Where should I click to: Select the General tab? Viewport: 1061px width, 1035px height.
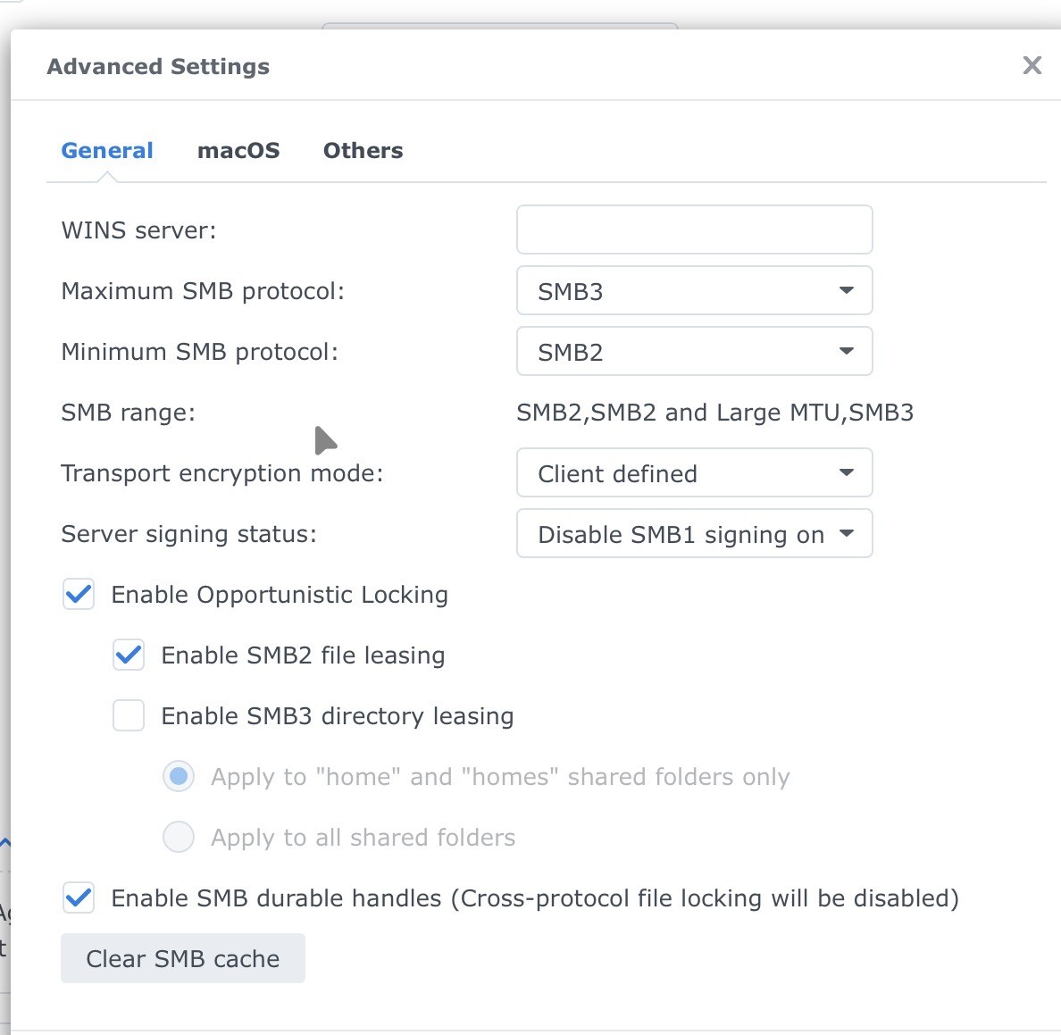click(x=107, y=150)
